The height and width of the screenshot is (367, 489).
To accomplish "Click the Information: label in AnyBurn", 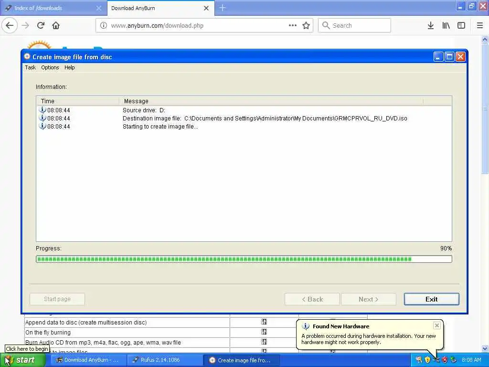I will (51, 87).
